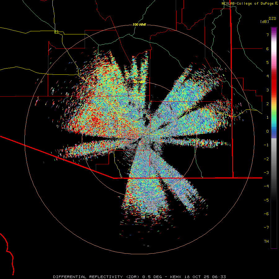Click the 6 value on color scale
279x279 pixels.
[268, 49]
